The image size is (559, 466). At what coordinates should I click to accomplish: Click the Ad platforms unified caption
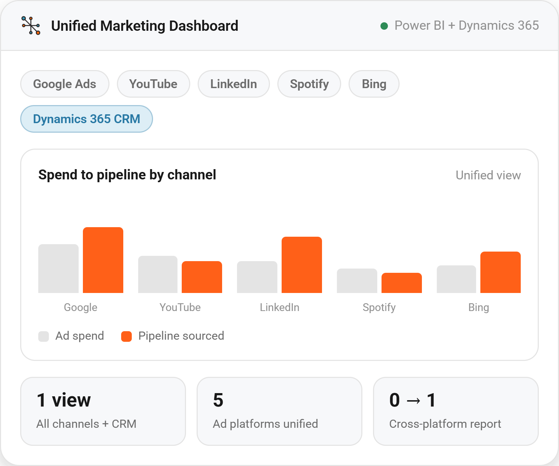pyautogui.click(x=265, y=424)
